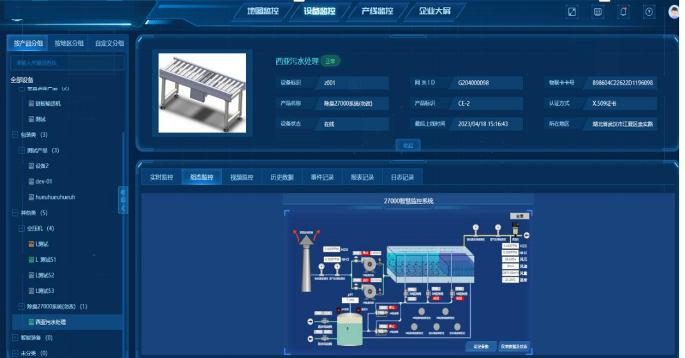Viewport: 685px width, 358px height.
Task: Click the 风压 value readout
Action: (510, 259)
